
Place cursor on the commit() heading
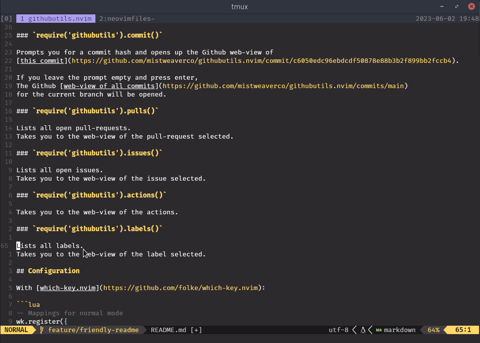89,35
